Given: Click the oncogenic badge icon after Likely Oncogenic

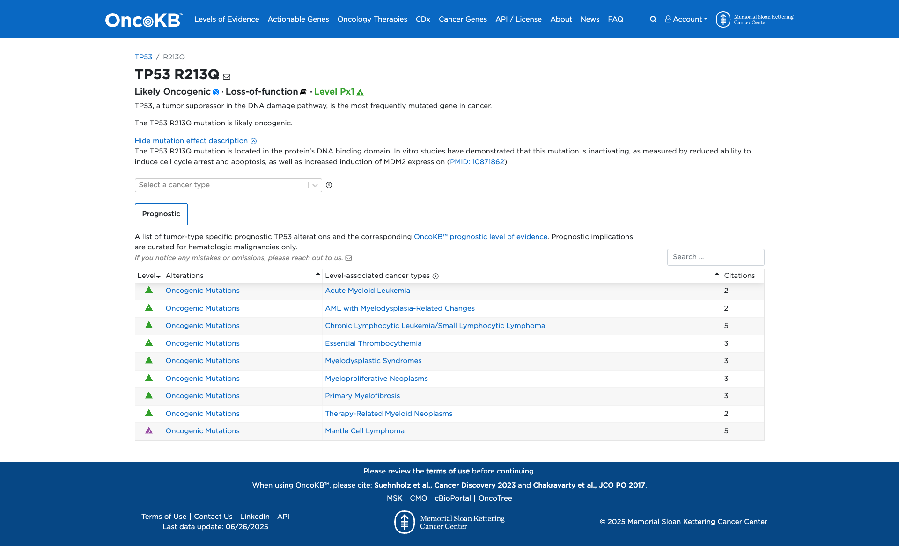Looking at the screenshot, I should 216,92.
